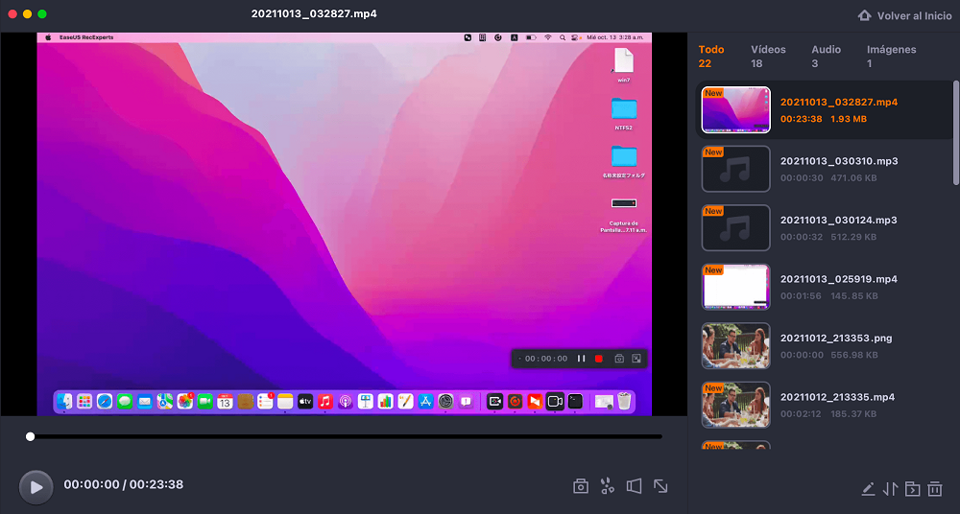
Task: Click the Apple TV icon in the recorded dock
Action: coord(305,402)
